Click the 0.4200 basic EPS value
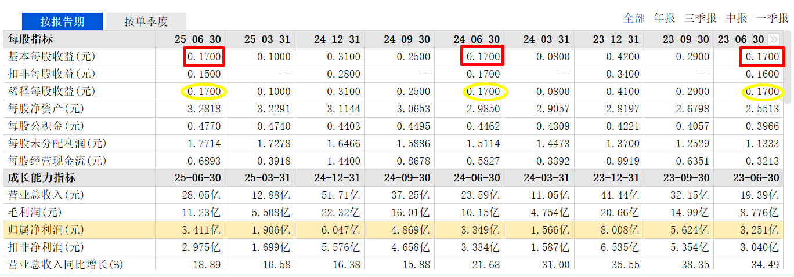The height and width of the screenshot is (277, 794). 622,57
